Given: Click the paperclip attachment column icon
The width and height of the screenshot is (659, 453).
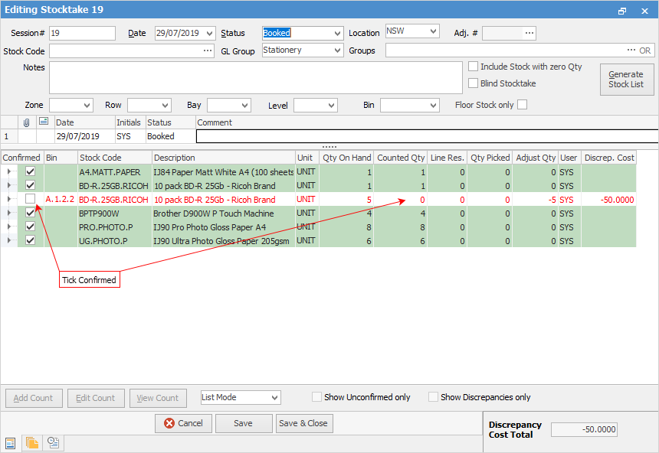Looking at the screenshot, I should click(x=27, y=122).
